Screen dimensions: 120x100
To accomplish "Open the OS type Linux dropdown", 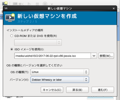I will (x=60, y=72).
